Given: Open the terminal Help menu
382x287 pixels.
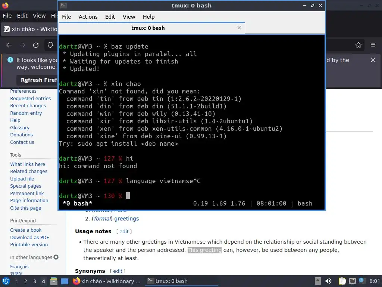Looking at the screenshot, I should pyautogui.click(x=148, y=17).
